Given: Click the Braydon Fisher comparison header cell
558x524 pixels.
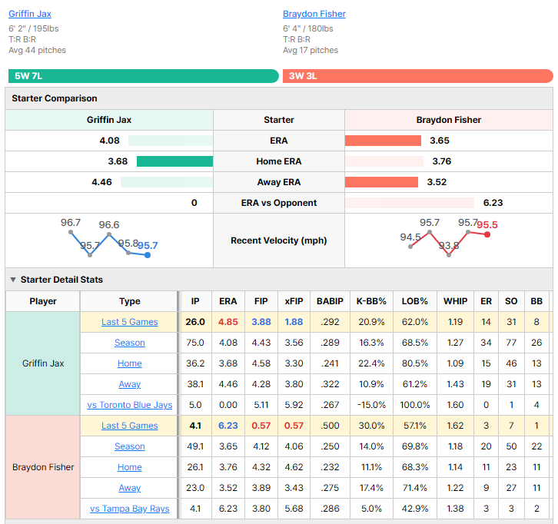Looking at the screenshot, I should (x=448, y=120).
